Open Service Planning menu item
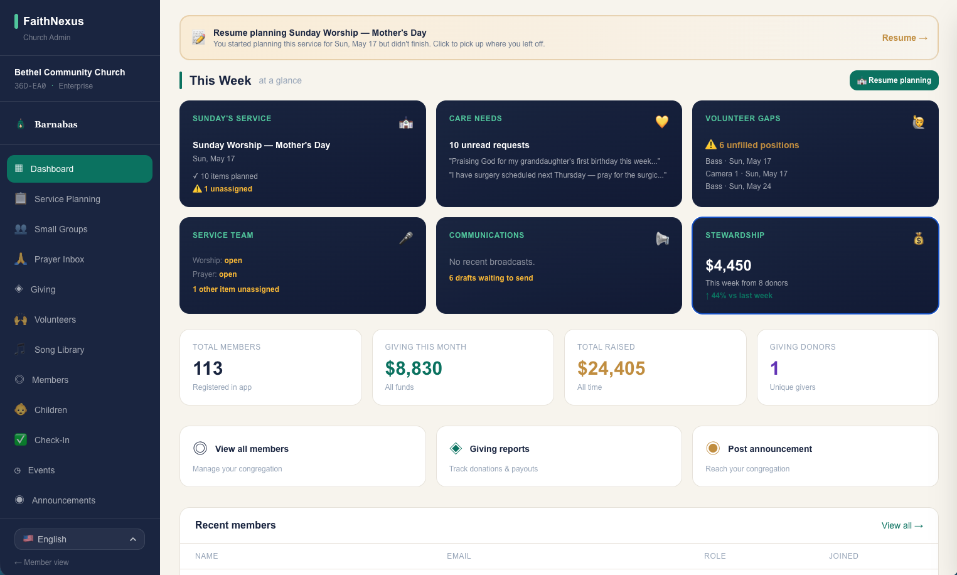 coord(80,199)
